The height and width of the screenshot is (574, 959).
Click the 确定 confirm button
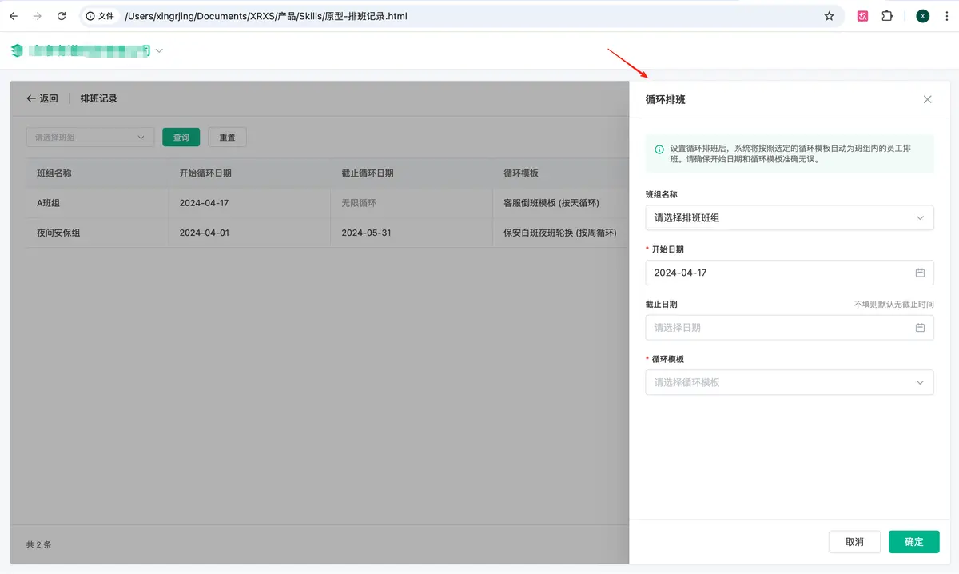[913, 542]
